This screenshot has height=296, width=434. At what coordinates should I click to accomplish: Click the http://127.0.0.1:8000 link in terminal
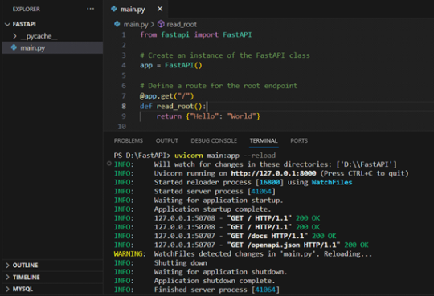click(273, 173)
